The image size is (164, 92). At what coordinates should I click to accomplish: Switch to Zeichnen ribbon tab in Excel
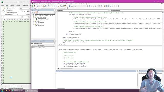(18, 5)
